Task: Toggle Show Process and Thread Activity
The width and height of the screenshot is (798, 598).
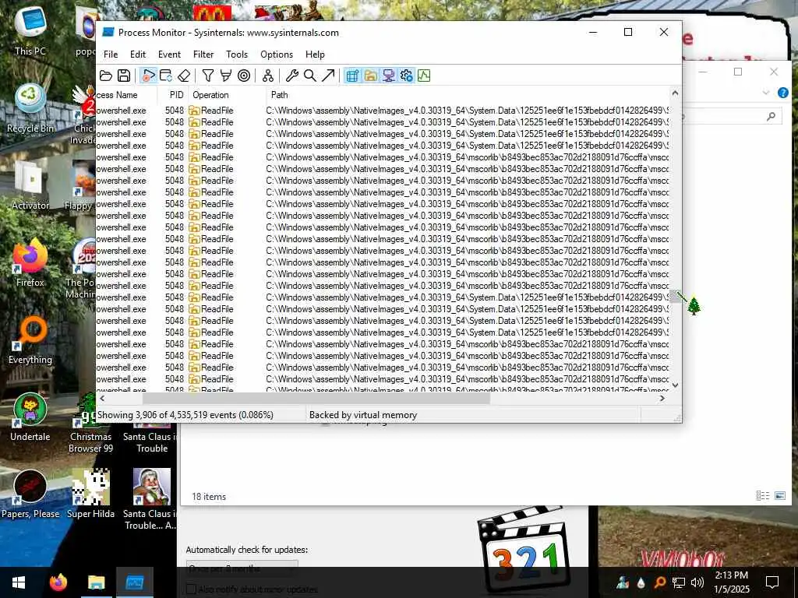Action: point(406,76)
